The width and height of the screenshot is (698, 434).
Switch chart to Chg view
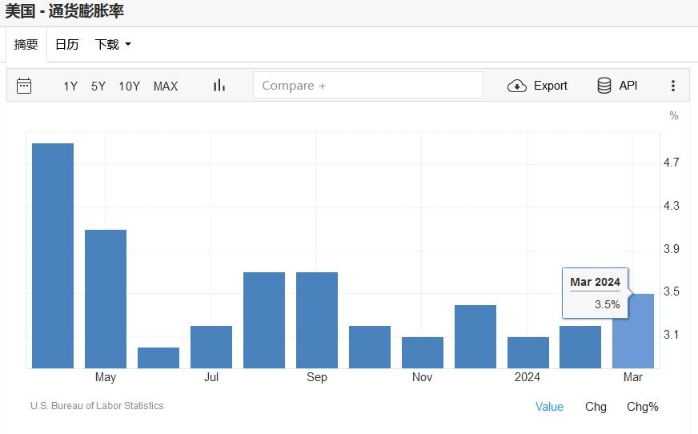[596, 407]
